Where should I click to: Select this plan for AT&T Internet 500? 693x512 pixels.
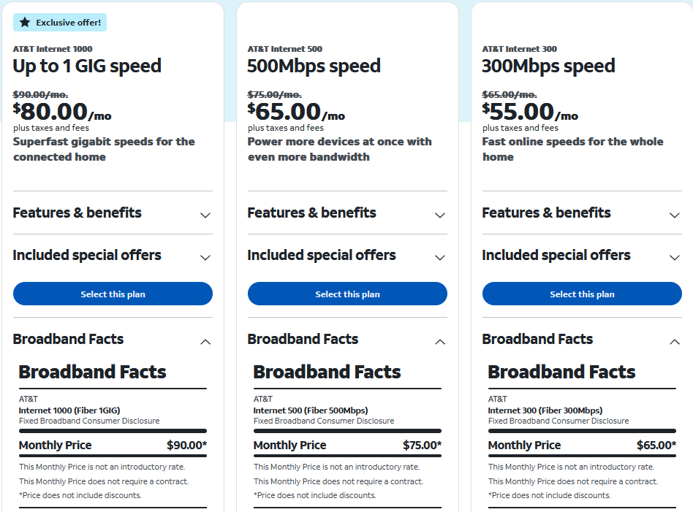(347, 294)
